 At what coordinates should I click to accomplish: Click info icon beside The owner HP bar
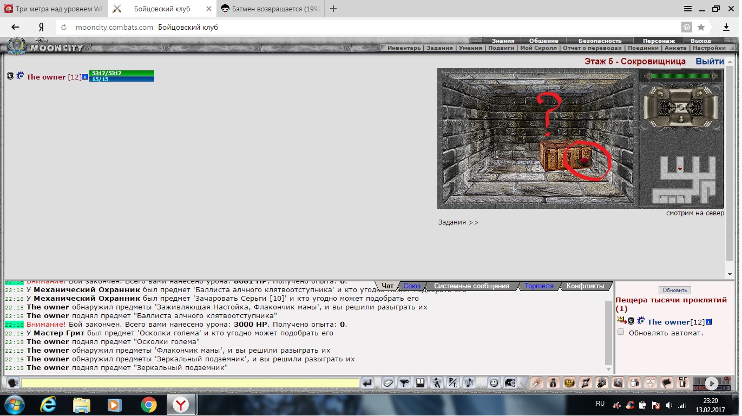(85, 77)
